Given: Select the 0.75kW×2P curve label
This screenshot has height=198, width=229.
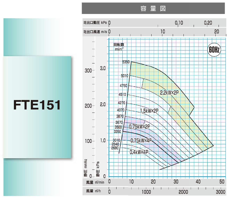Looking at the screenshot, I should point(139,127).
